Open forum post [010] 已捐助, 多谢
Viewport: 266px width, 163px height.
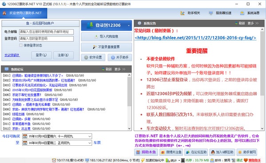tap(21, 119)
